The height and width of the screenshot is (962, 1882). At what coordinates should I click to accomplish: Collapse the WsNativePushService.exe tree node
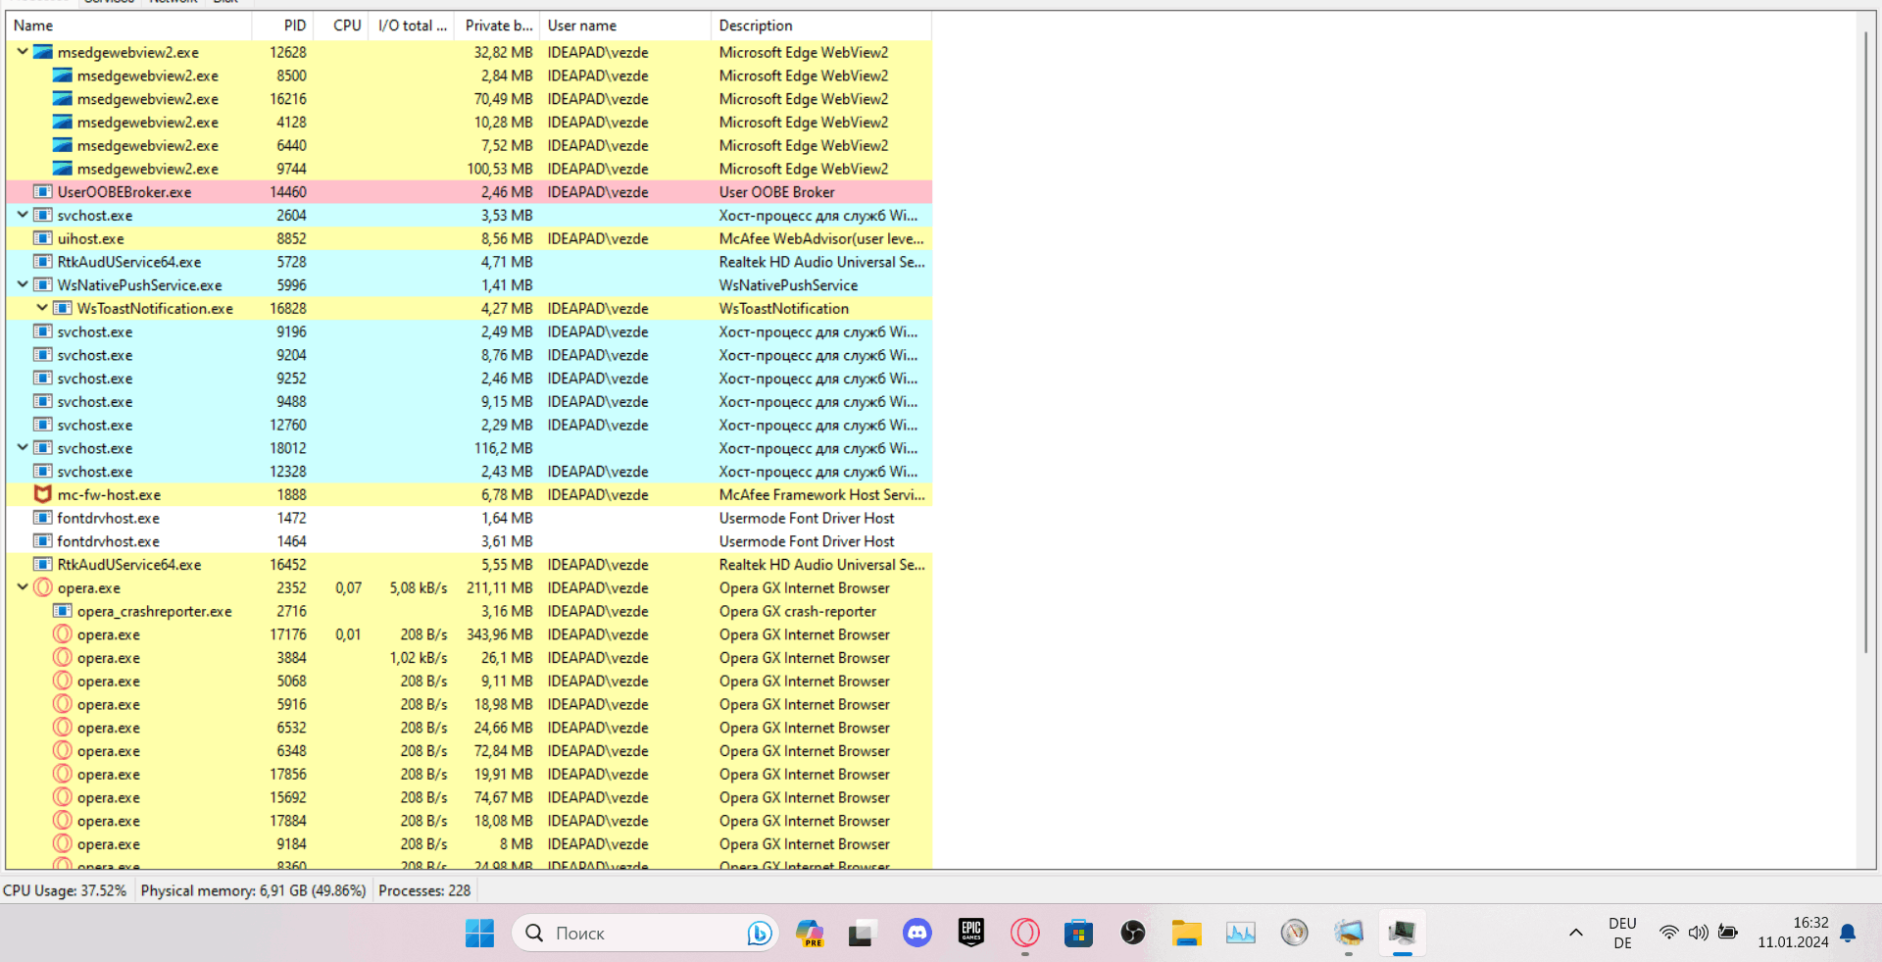coord(23,284)
